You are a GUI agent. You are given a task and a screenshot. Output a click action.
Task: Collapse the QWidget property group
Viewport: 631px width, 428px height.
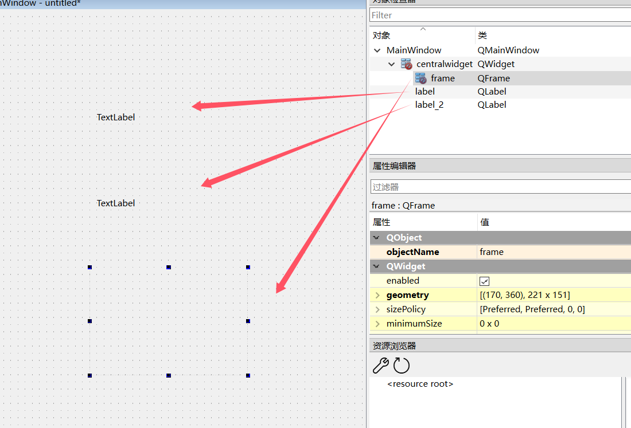(376, 266)
